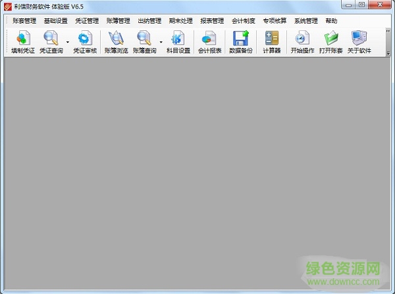Open 科目设置 toolbar icon

tap(178, 42)
